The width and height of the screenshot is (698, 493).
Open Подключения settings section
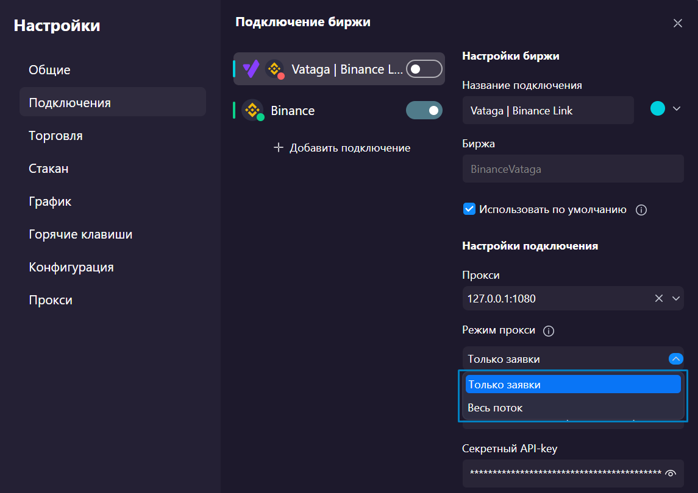point(113,102)
